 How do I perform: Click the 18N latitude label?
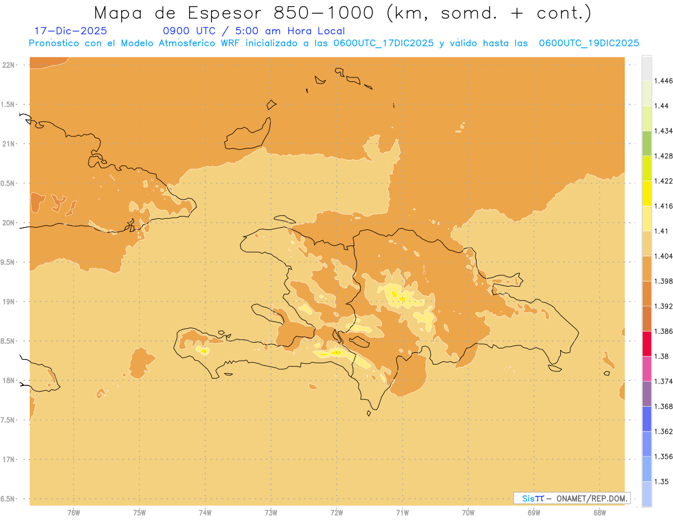[x=9, y=381]
